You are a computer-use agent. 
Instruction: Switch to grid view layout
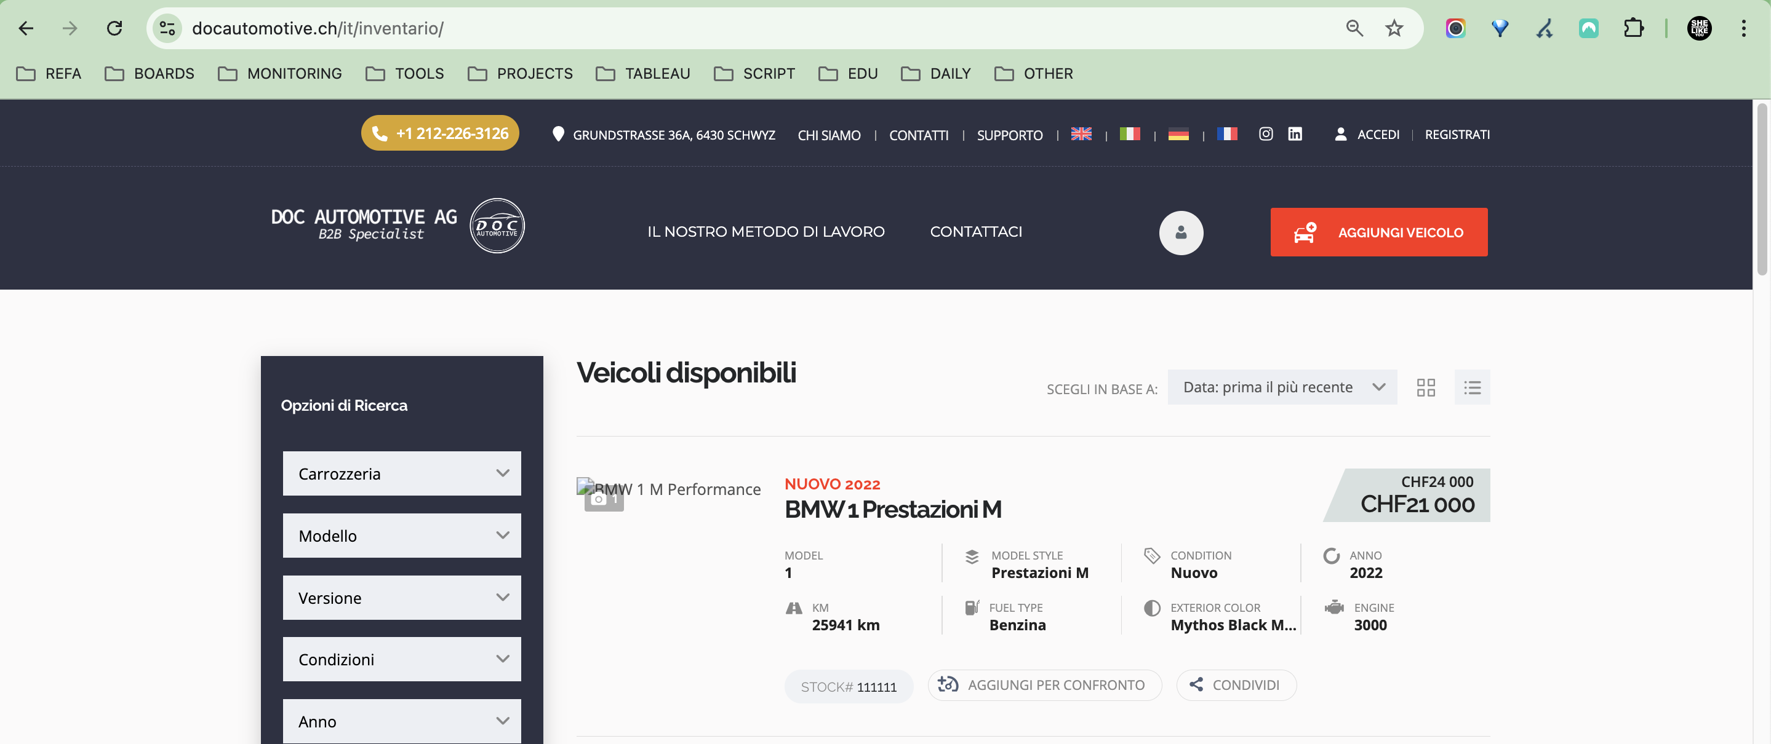pos(1426,387)
